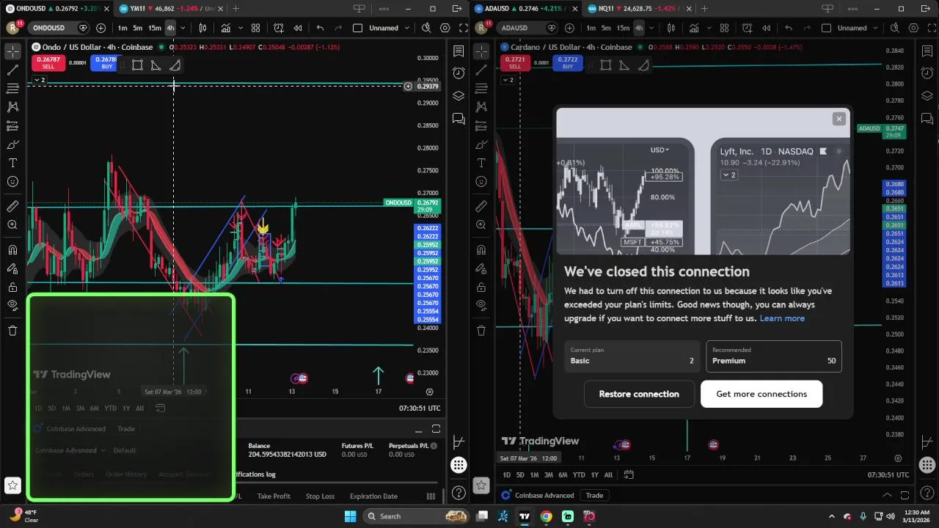
Task: Open the apps grid in ONDOUSD right sidebar
Action: [x=458, y=465]
